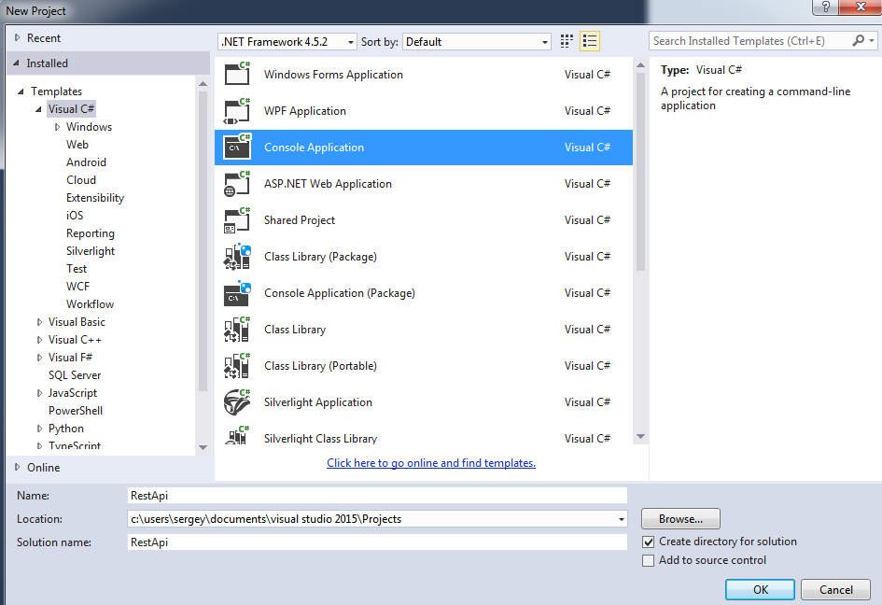Click the category tree scroll down arrow

[x=203, y=448]
